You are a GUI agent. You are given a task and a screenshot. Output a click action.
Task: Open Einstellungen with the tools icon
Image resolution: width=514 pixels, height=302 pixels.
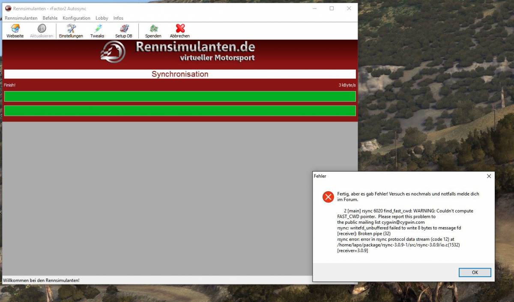[x=71, y=29]
